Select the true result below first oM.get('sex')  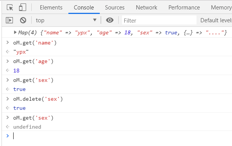pyautogui.click(x=19, y=89)
